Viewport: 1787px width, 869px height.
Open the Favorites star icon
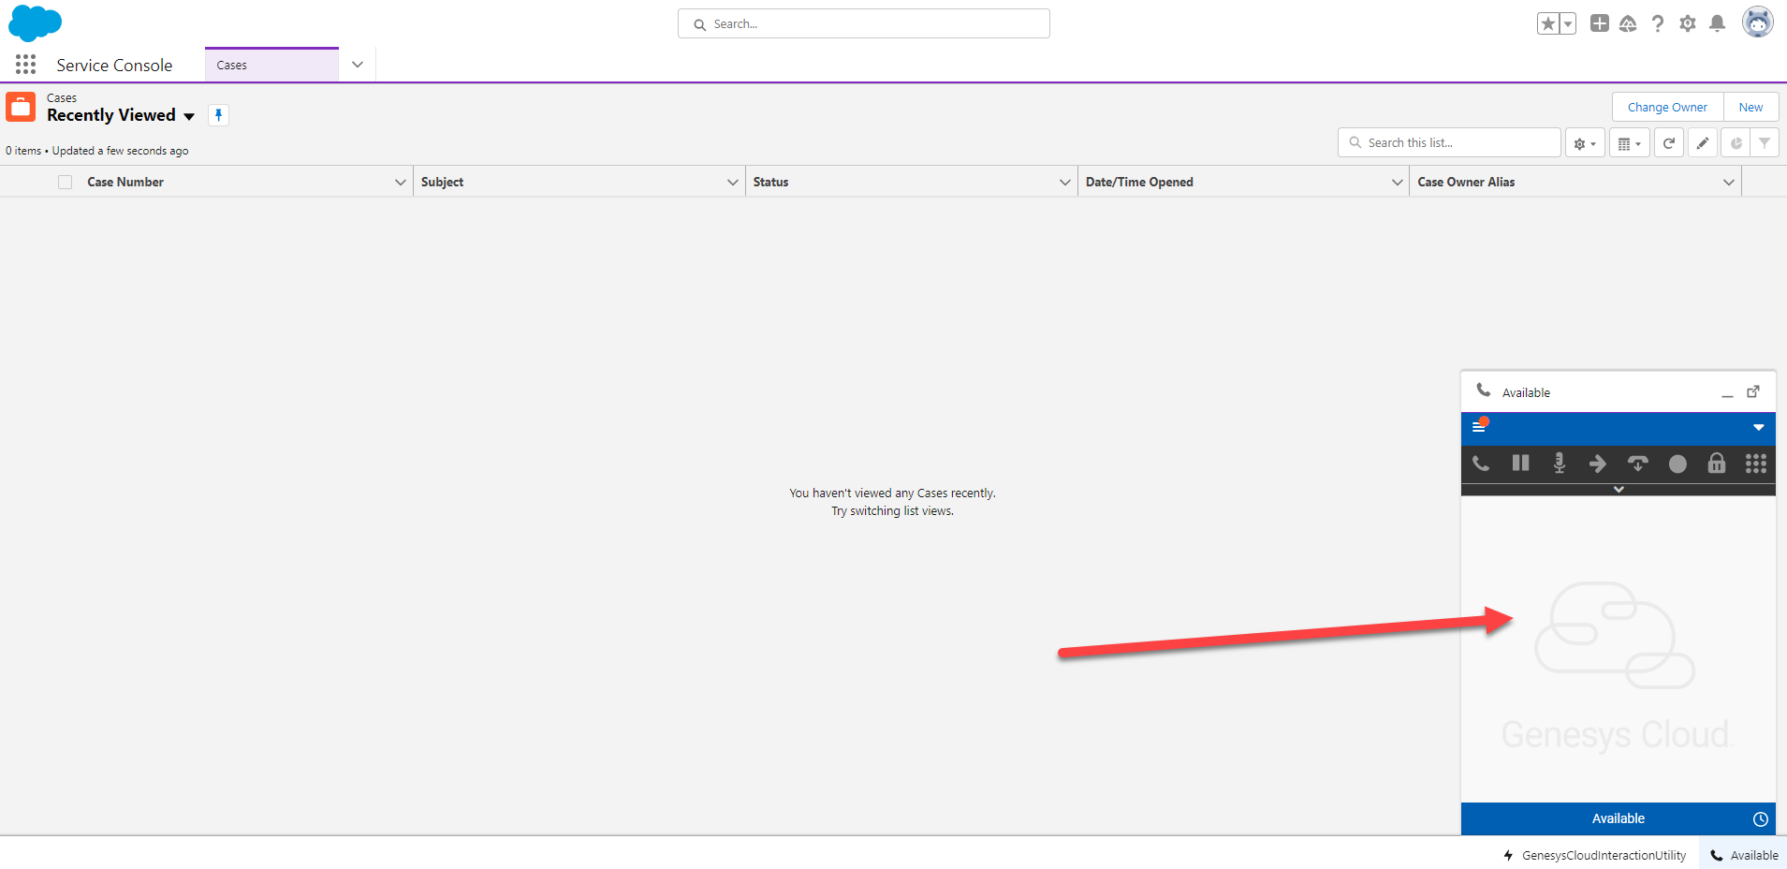click(1548, 23)
